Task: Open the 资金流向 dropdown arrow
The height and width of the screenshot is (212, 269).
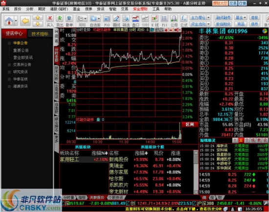Action: 209,24
